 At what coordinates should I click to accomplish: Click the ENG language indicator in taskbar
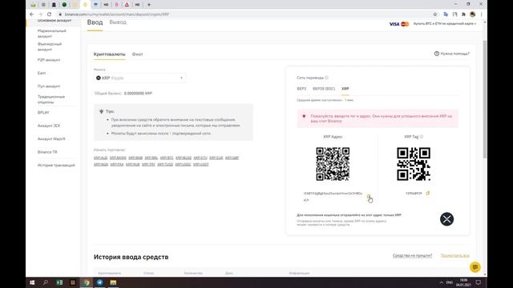(450, 282)
